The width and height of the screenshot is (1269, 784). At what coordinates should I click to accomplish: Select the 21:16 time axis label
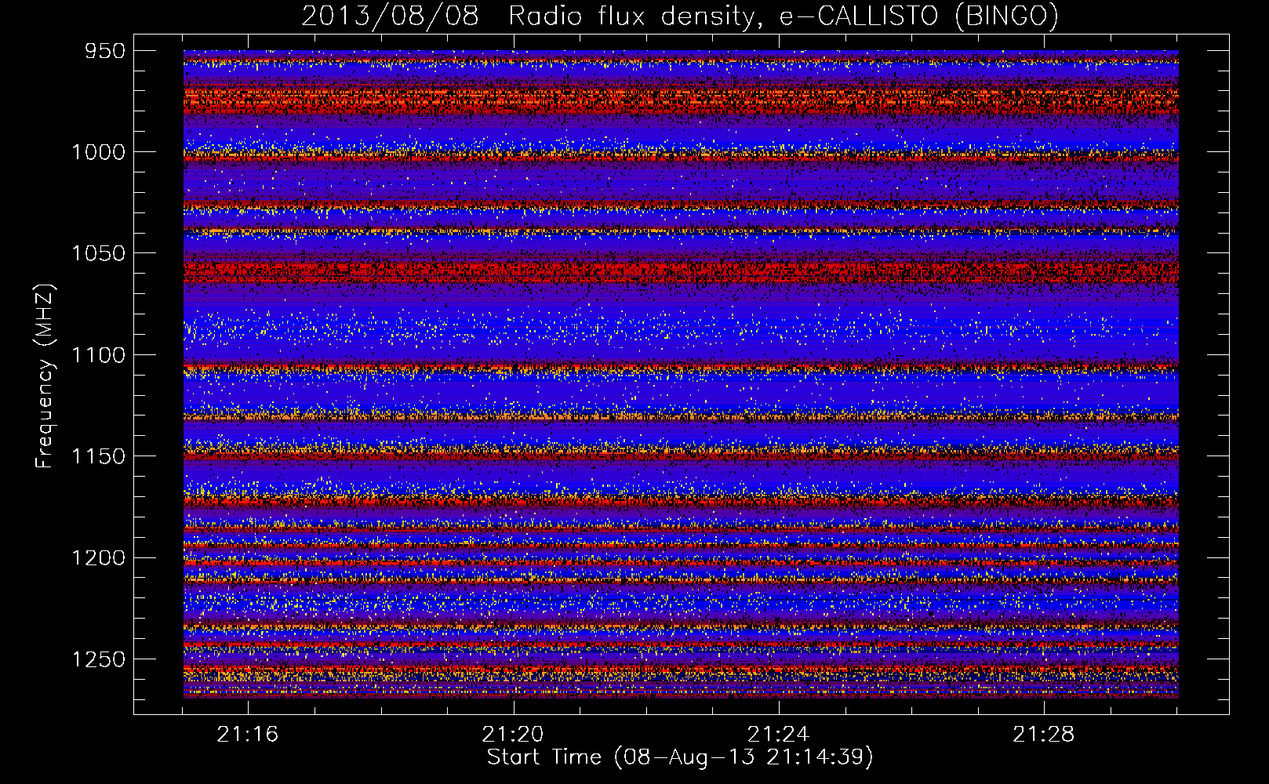point(248,735)
